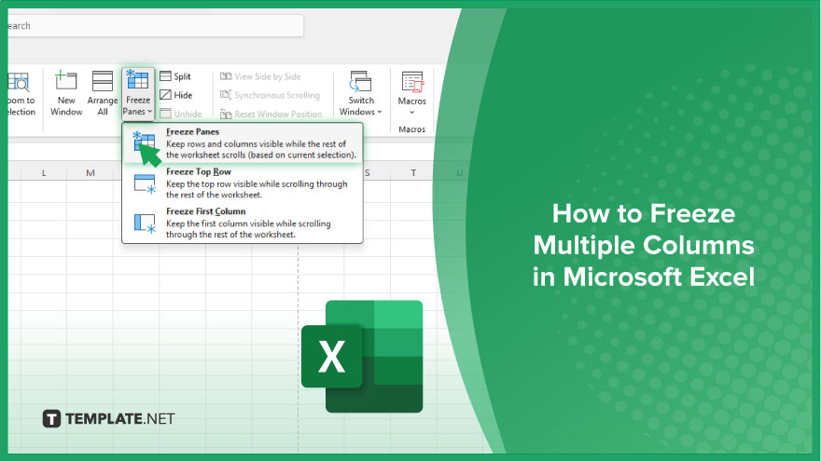This screenshot has width=821, height=461.
Task: Click the View Side by Side option
Action: click(260, 76)
